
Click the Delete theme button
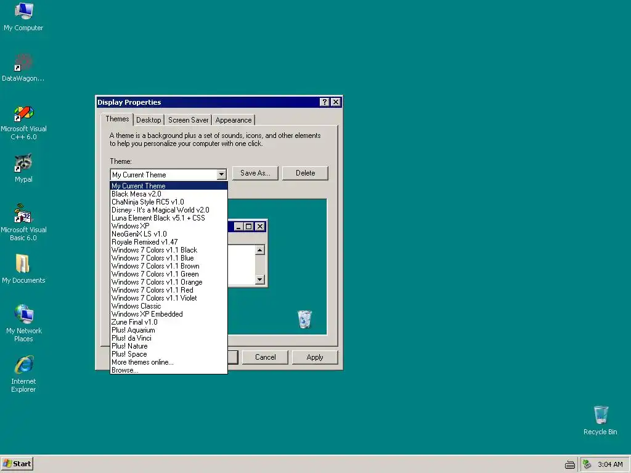pyautogui.click(x=306, y=173)
